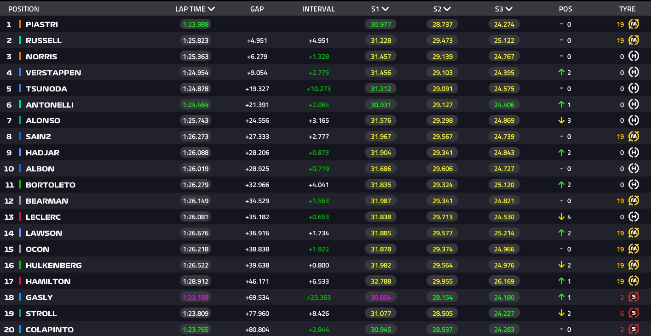Click Verstappen's green position-gained arrow
Image resolution: width=651 pixels, height=336 pixels.
click(561, 73)
